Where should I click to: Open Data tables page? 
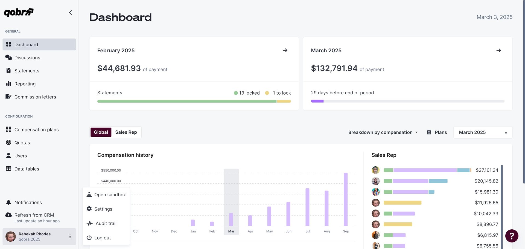pos(27,169)
